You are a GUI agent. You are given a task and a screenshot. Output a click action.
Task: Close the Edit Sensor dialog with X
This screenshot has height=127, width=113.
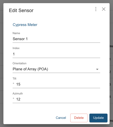coord(104,9)
